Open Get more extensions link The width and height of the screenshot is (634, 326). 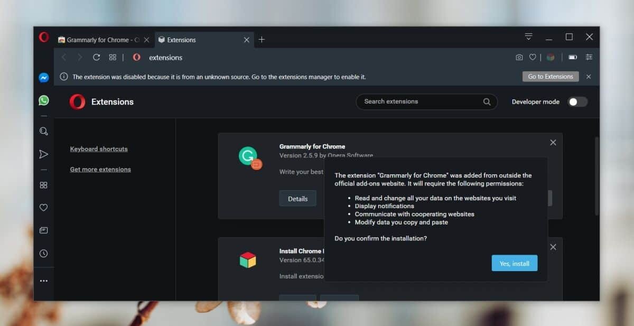(100, 170)
